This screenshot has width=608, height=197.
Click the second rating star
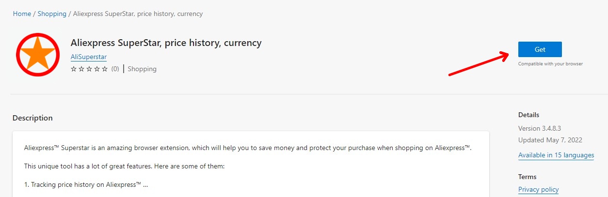[81, 69]
